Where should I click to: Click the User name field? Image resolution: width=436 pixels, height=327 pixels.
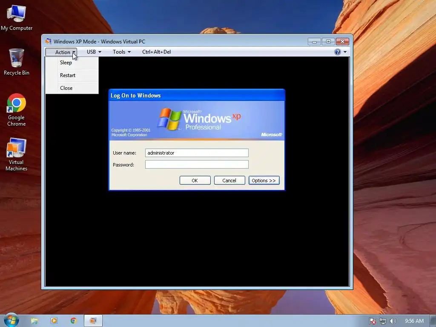click(x=197, y=153)
